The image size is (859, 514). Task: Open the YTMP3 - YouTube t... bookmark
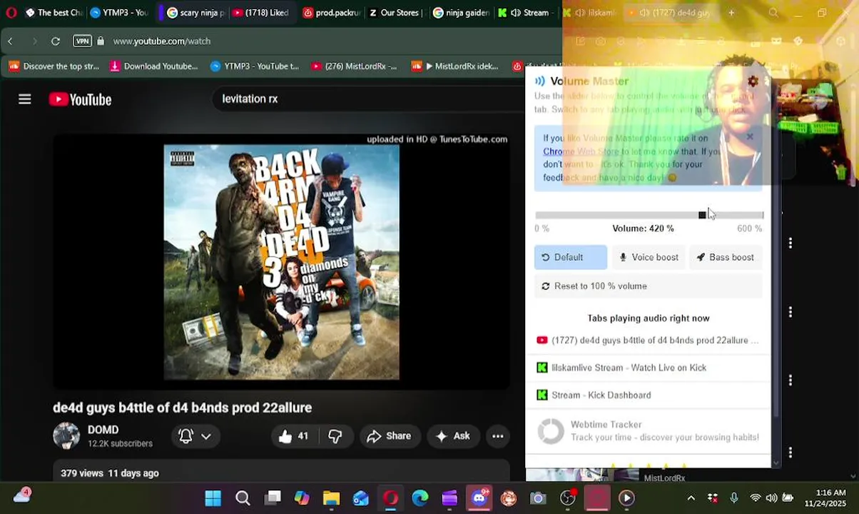tap(255, 66)
